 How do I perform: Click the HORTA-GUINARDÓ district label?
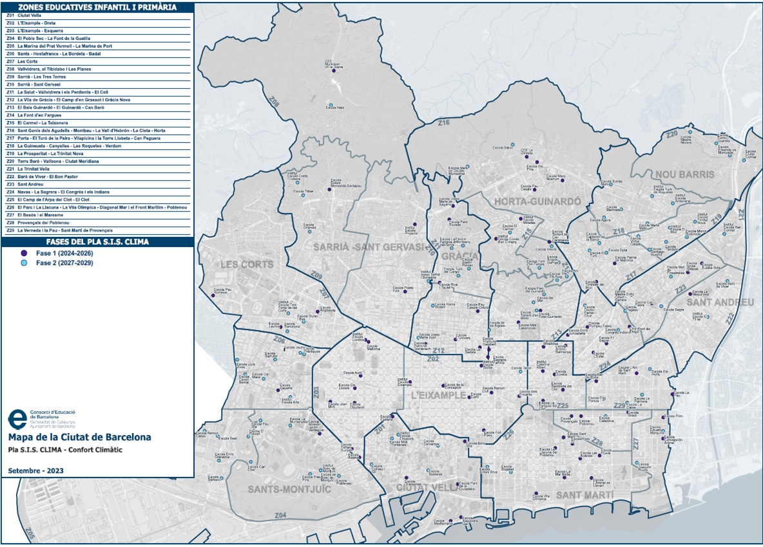point(537,201)
